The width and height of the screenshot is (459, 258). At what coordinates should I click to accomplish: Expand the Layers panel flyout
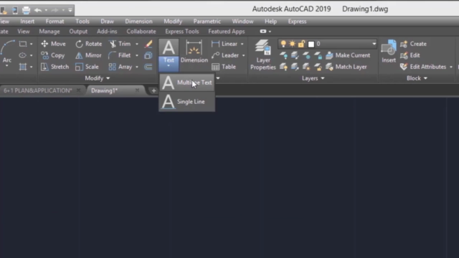point(313,78)
